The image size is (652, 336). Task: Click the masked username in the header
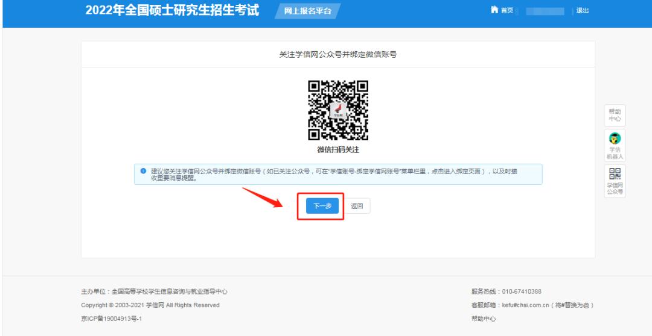(545, 11)
